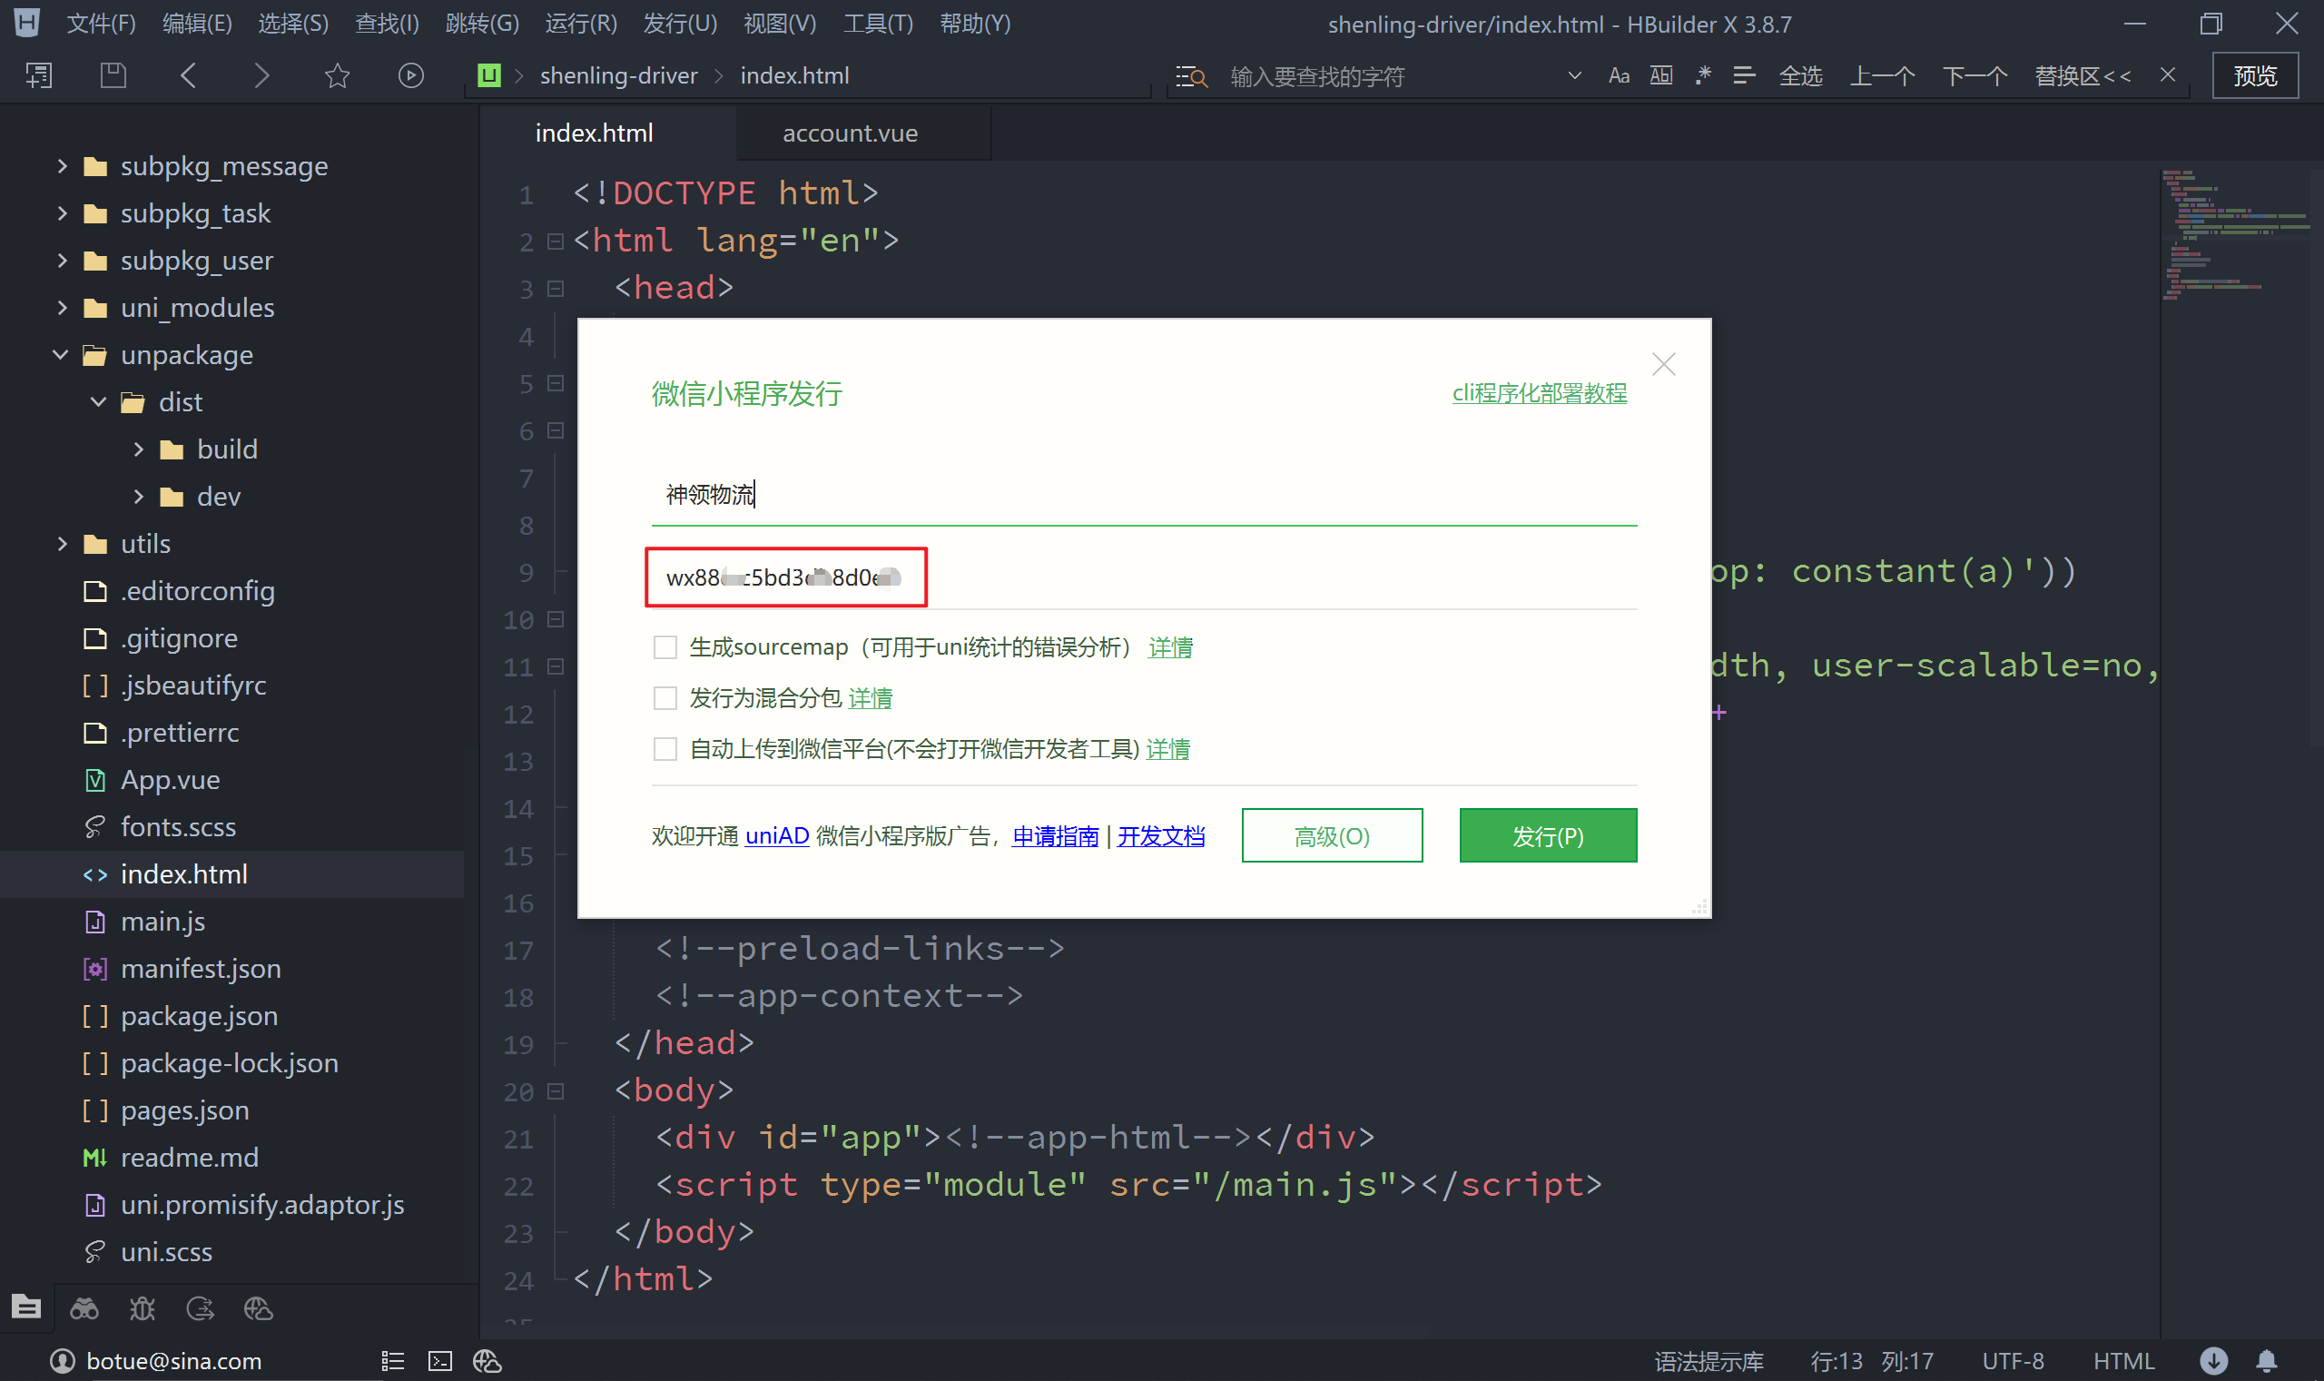Switch to the account.vue tab
Image resolution: width=2324 pixels, height=1381 pixels.
(850, 133)
